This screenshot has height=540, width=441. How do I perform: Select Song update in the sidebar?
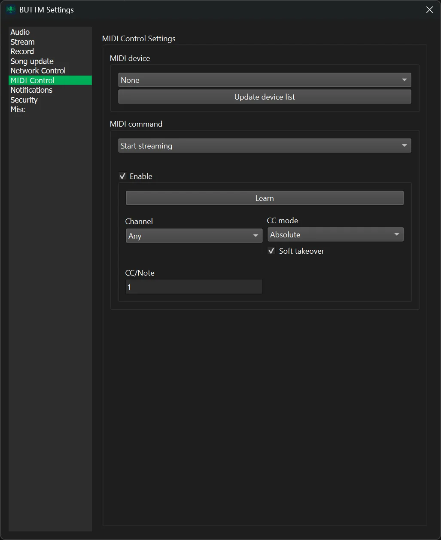(32, 61)
